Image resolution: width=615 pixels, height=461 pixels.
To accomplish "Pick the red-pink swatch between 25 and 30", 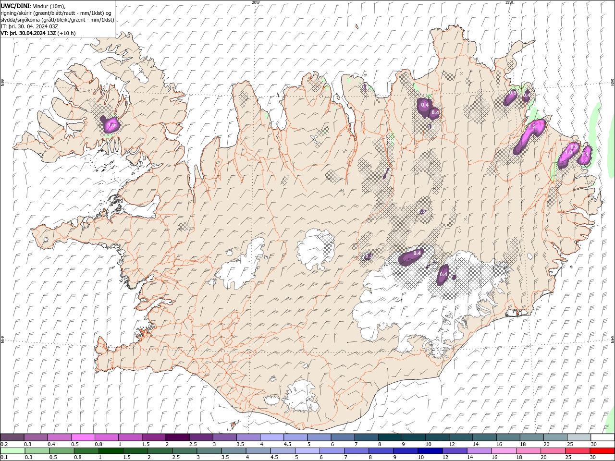I will (x=577, y=450).
